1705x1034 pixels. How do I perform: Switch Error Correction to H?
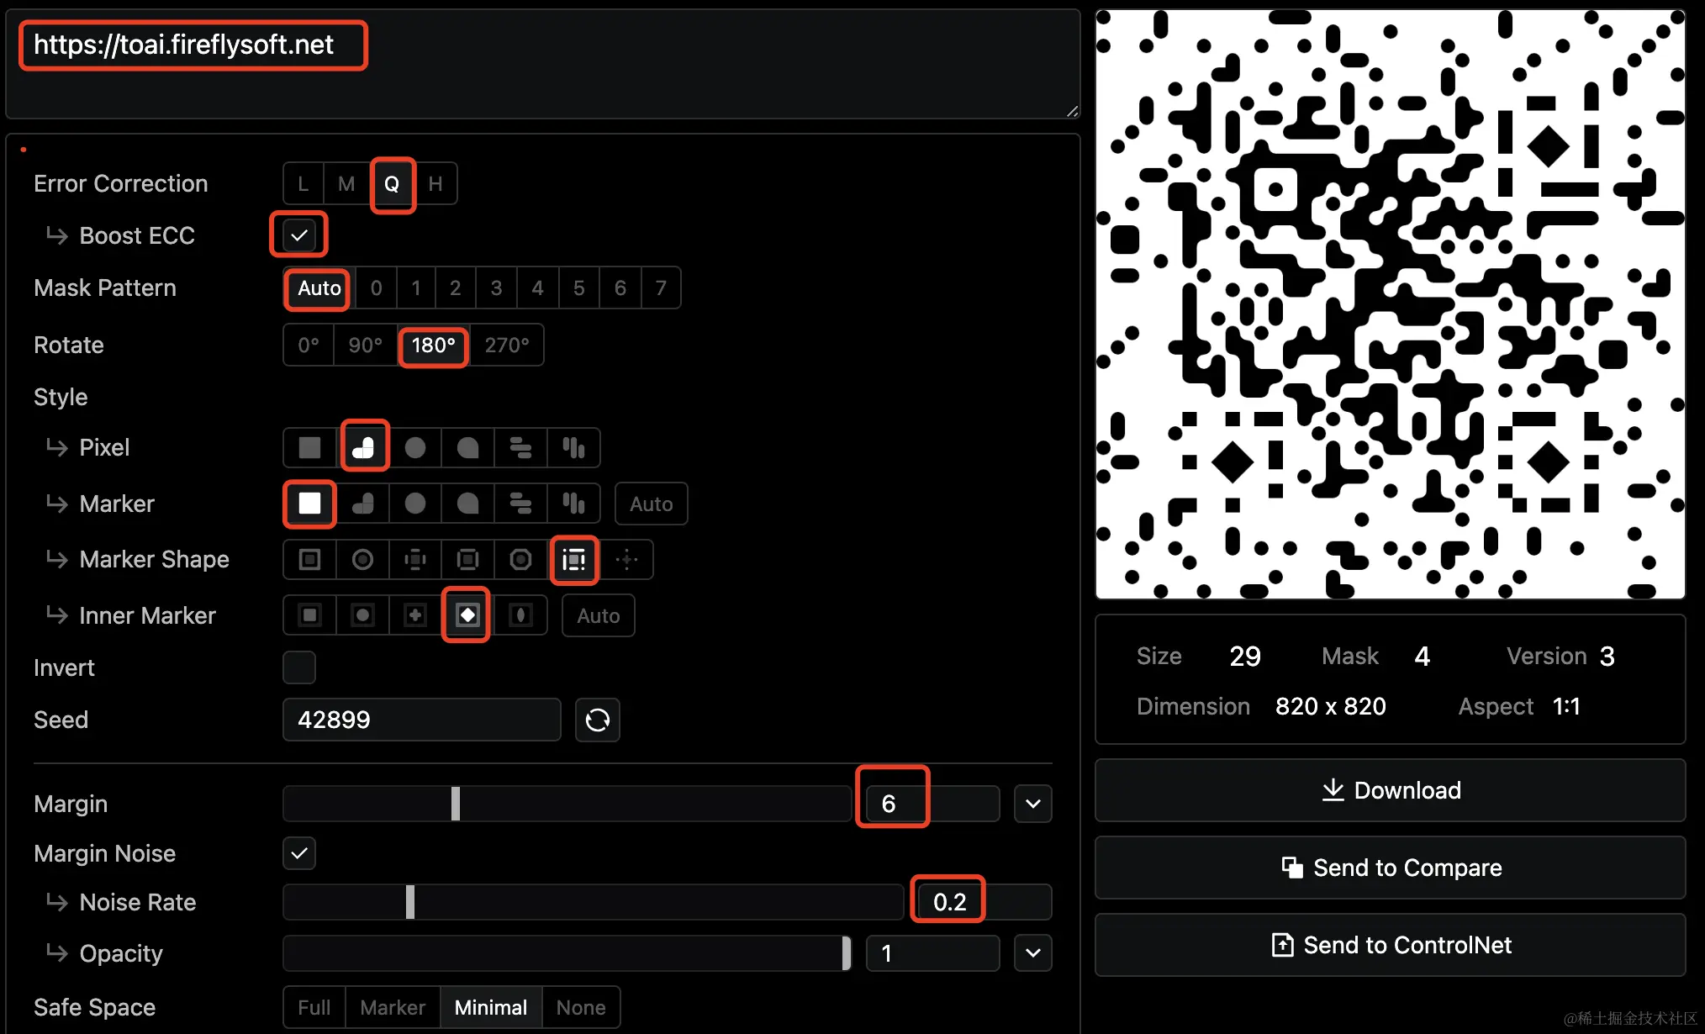435,183
